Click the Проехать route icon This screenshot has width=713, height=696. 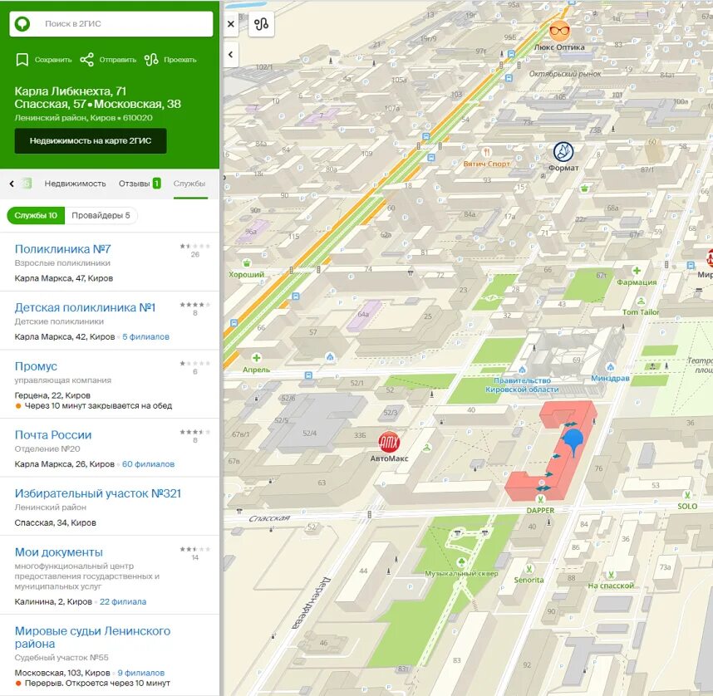click(151, 60)
